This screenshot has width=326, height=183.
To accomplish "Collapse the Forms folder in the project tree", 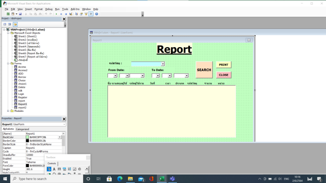I will click(x=8, y=63).
